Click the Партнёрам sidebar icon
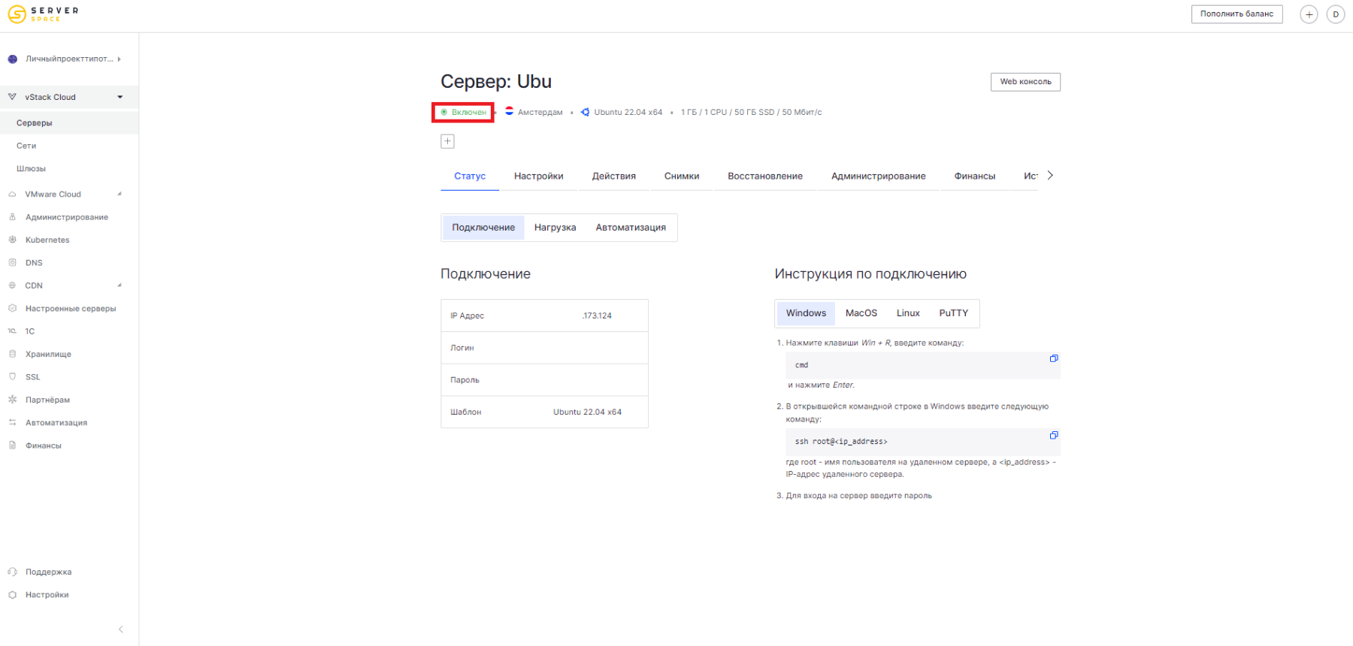The width and height of the screenshot is (1353, 646). (x=12, y=400)
